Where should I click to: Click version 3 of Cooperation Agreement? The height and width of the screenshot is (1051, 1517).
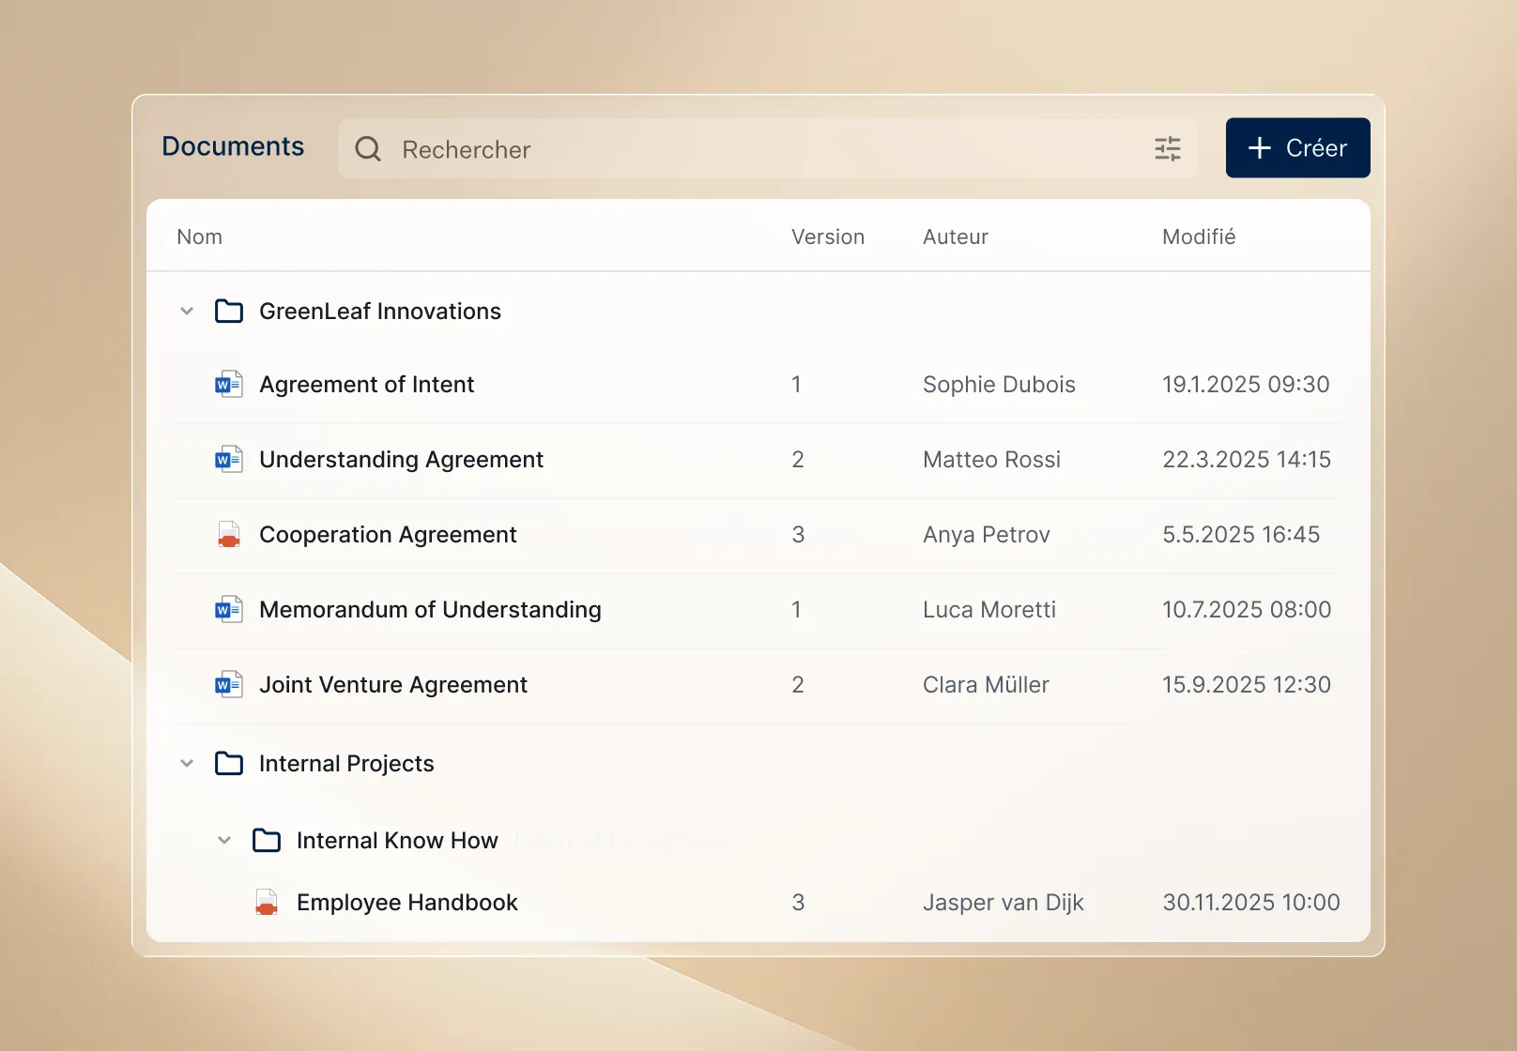coord(798,535)
